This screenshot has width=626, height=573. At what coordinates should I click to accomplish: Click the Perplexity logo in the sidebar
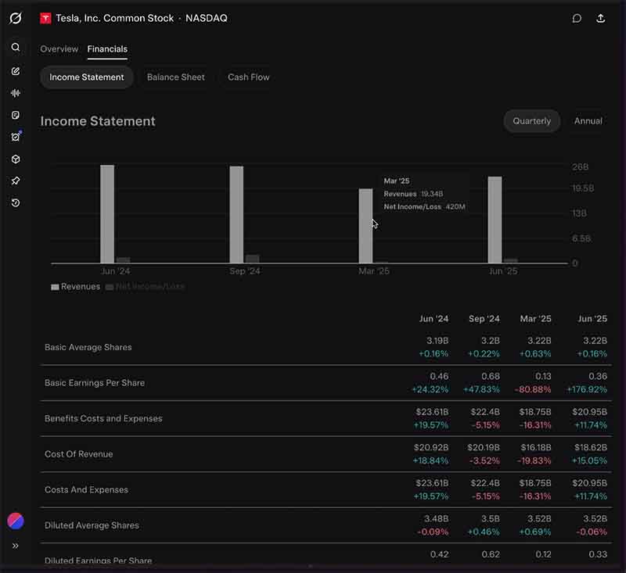click(x=15, y=18)
